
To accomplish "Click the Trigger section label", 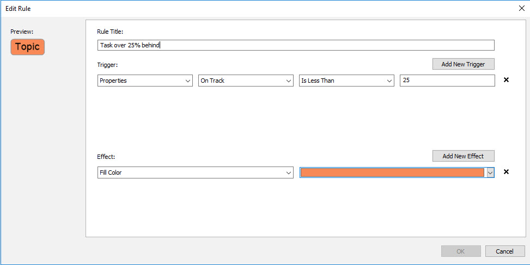I will click(x=107, y=65).
